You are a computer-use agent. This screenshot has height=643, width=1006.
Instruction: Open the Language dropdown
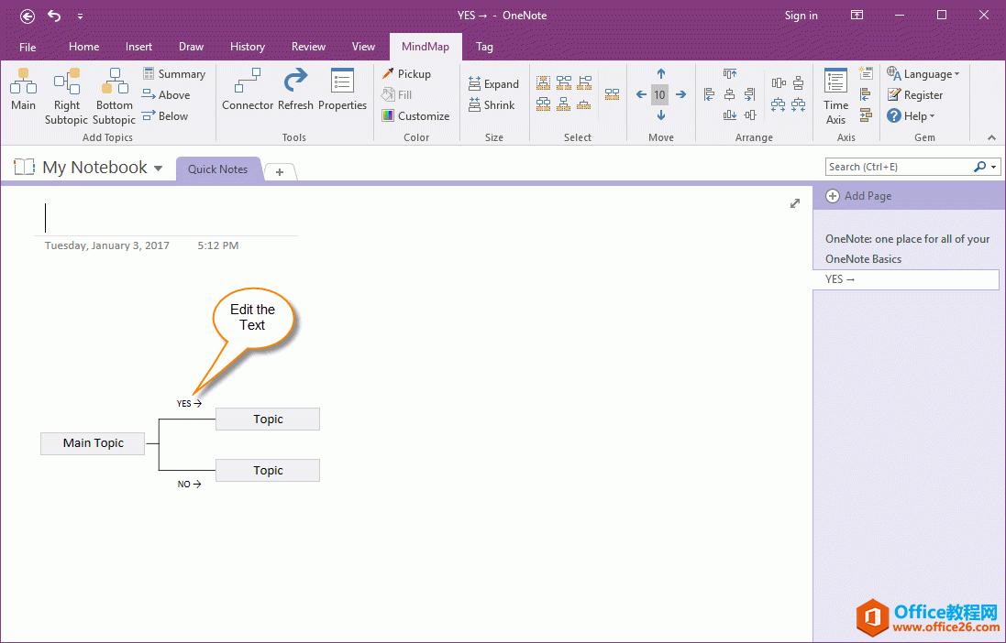(x=923, y=74)
